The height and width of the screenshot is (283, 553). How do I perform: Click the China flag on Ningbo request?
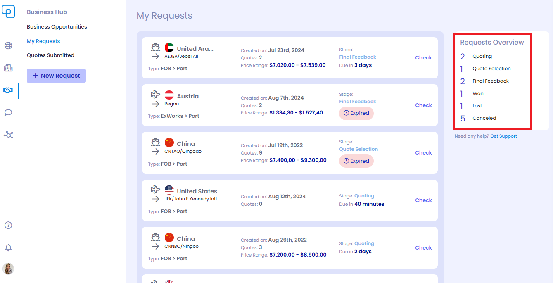point(169,238)
